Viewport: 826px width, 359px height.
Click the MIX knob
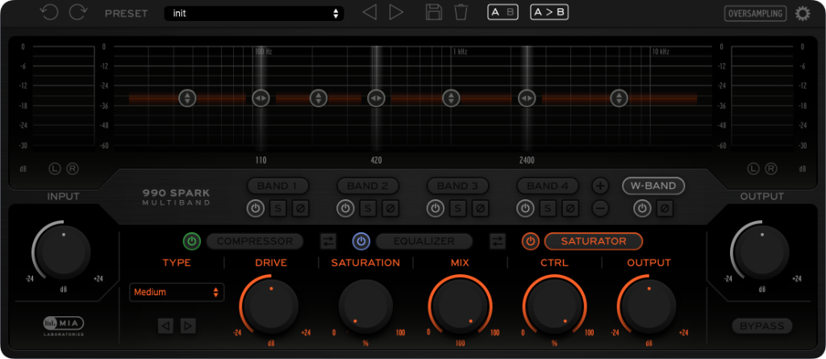(x=461, y=307)
